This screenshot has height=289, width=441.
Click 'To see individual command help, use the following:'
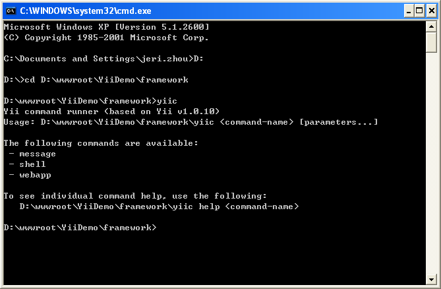click(135, 196)
